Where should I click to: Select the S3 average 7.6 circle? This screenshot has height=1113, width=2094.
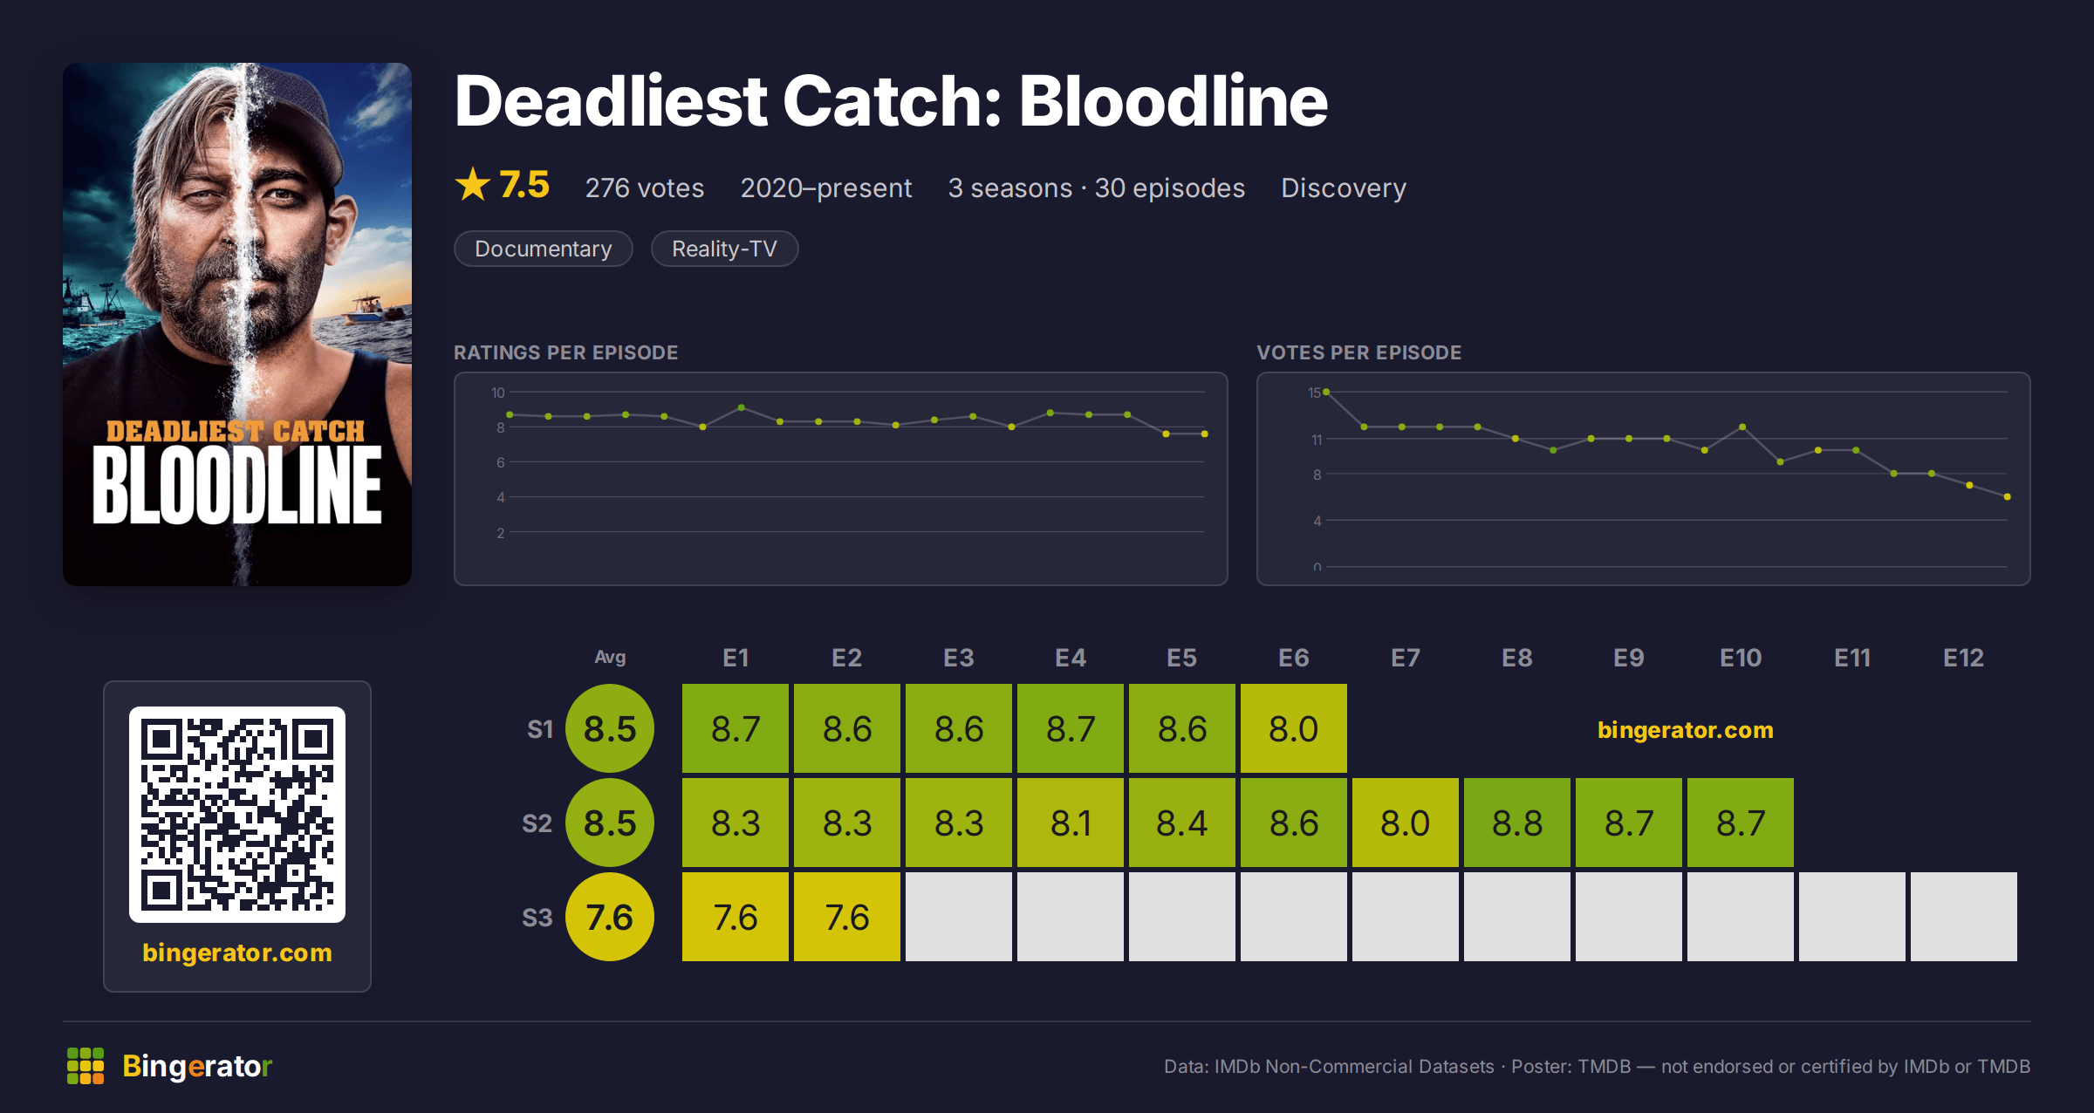coord(610,917)
